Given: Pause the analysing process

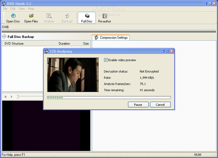Looking at the screenshot, I should pos(138,105).
